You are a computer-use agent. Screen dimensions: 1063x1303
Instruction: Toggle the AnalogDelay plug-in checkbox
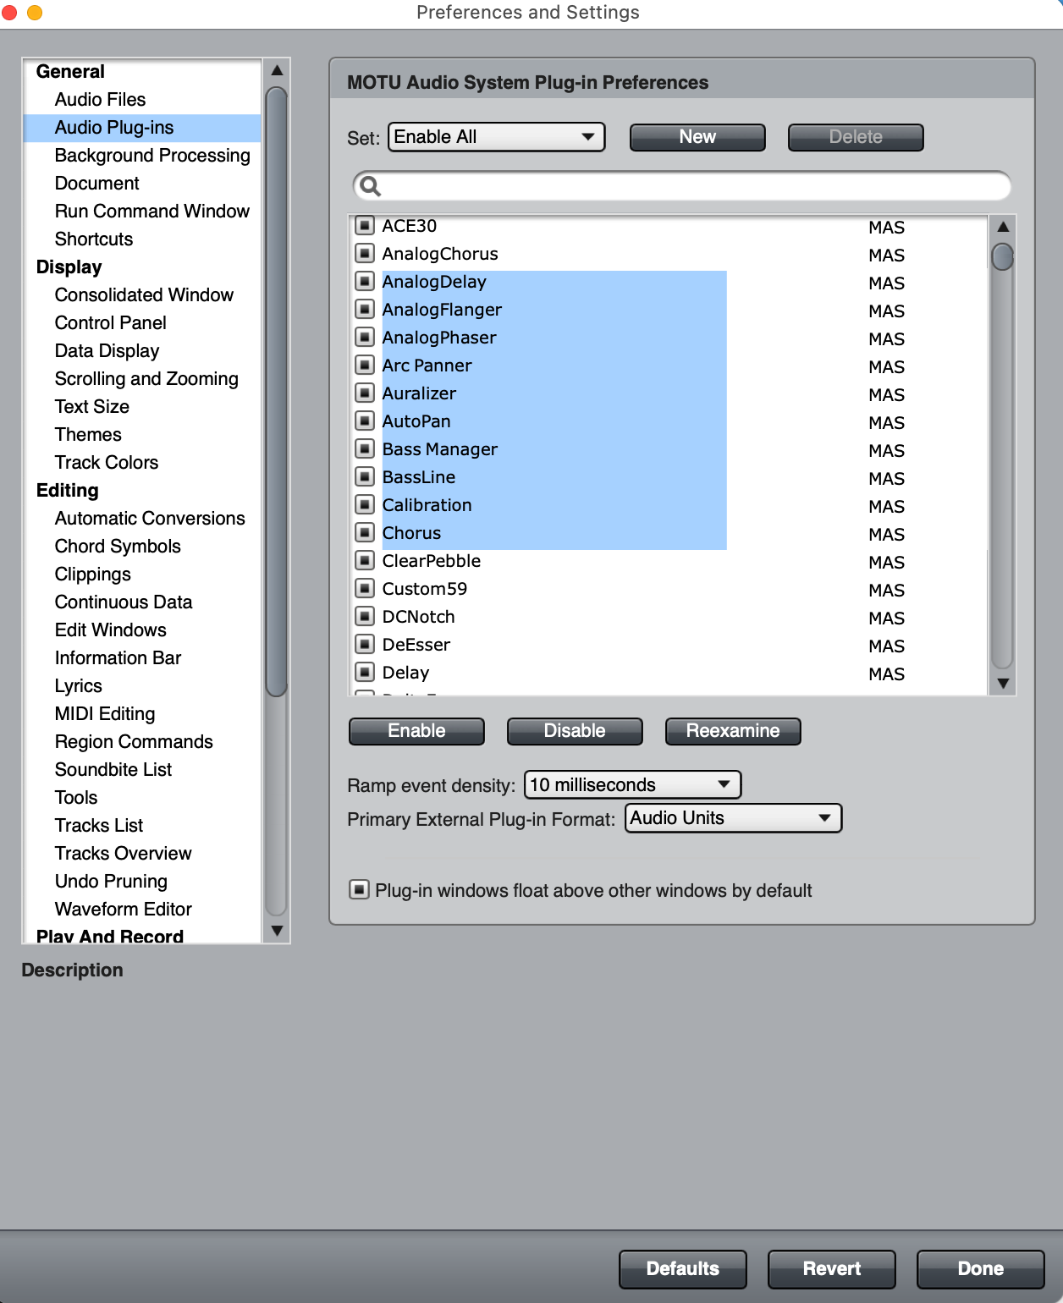[365, 281]
